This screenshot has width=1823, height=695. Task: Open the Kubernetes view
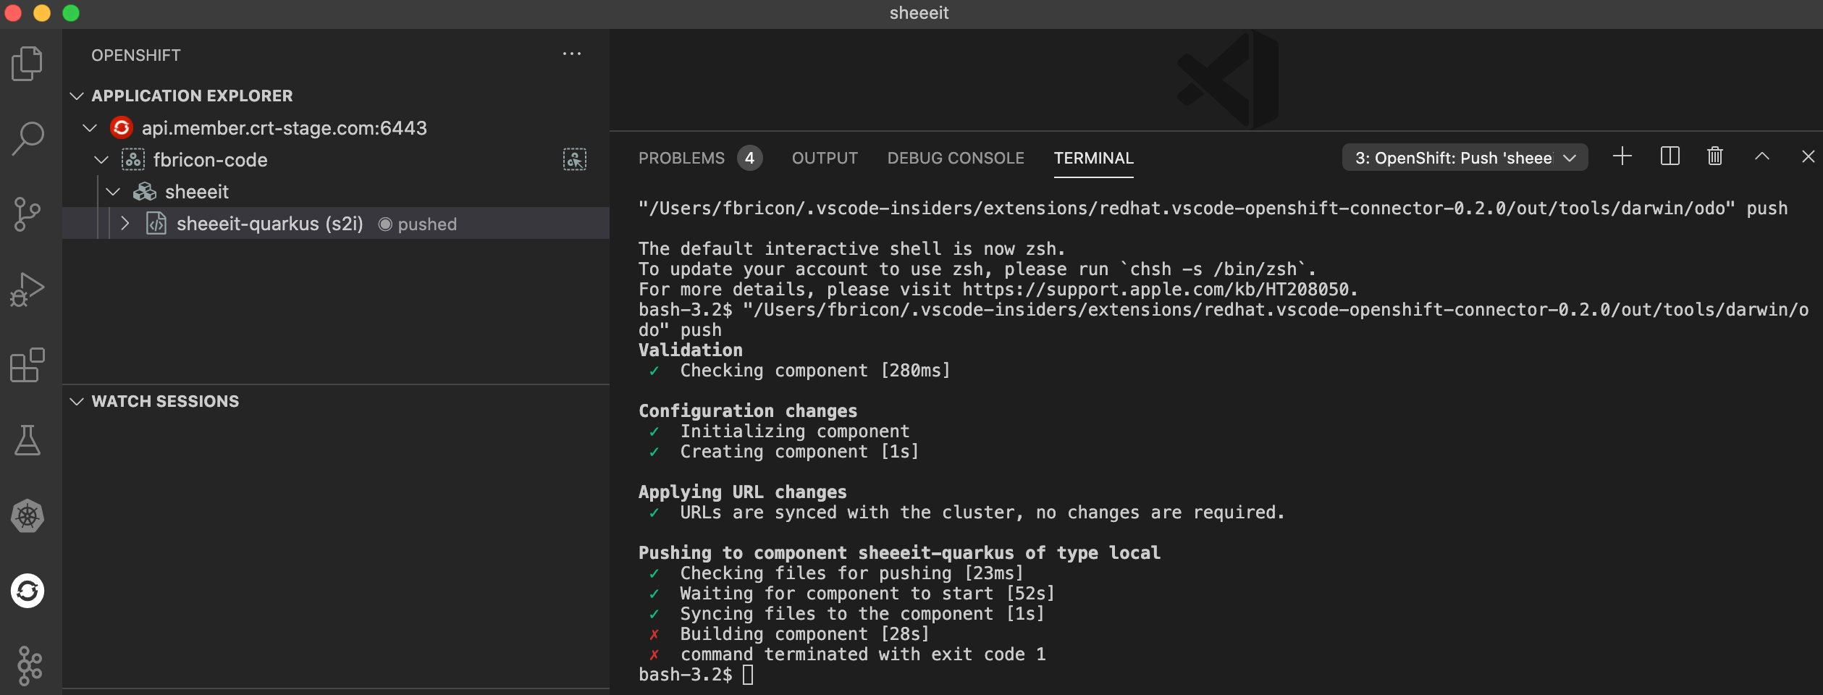click(x=27, y=515)
